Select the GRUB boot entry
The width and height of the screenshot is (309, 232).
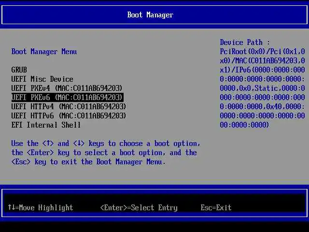tap(19, 70)
